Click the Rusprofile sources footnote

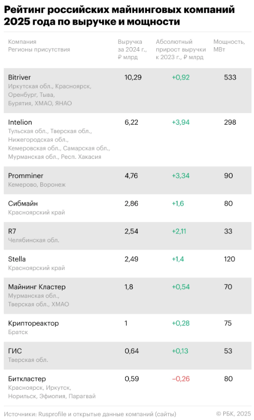tap(90, 414)
